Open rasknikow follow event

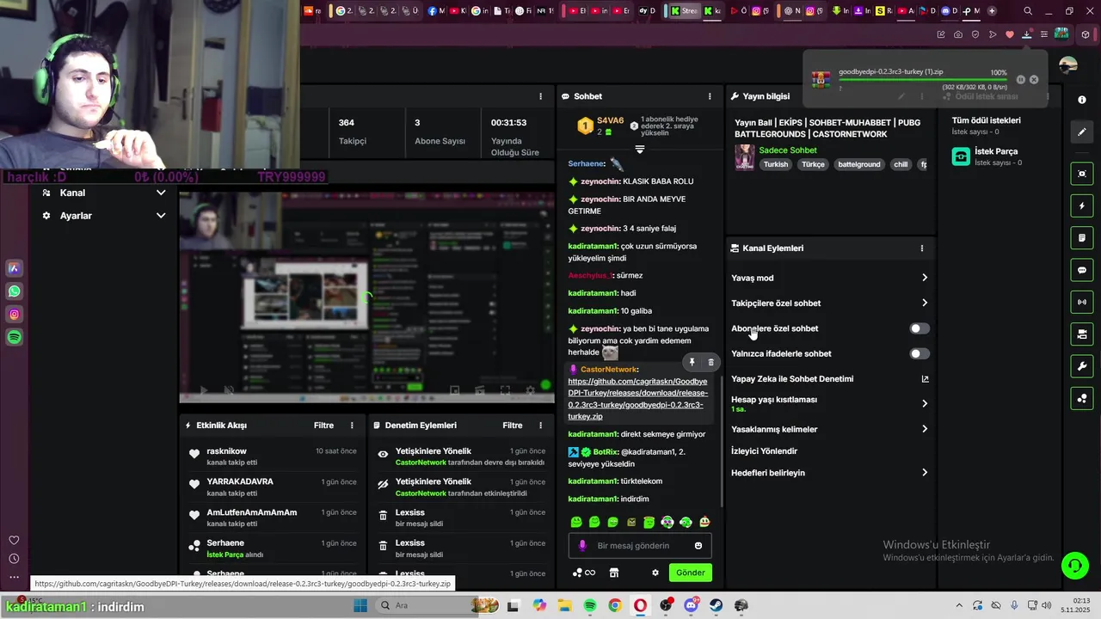tap(272, 457)
